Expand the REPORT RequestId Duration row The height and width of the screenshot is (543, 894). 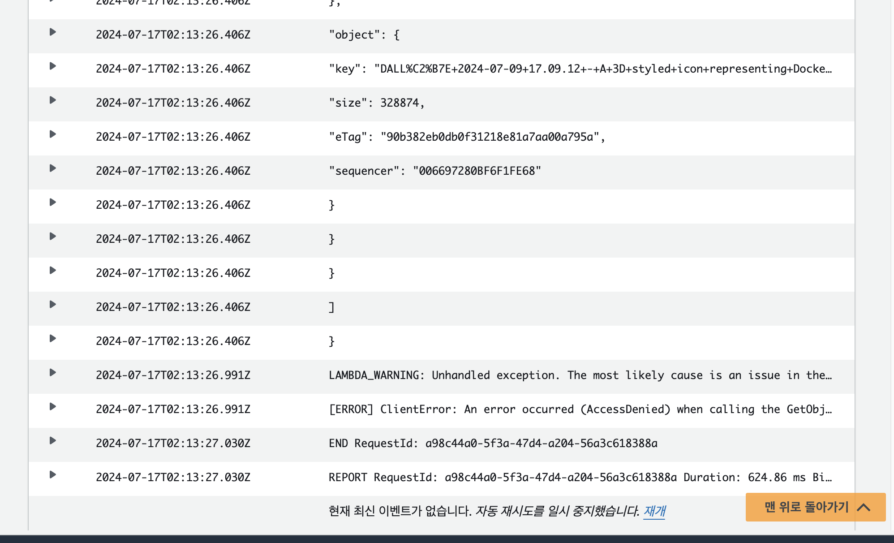coord(52,475)
